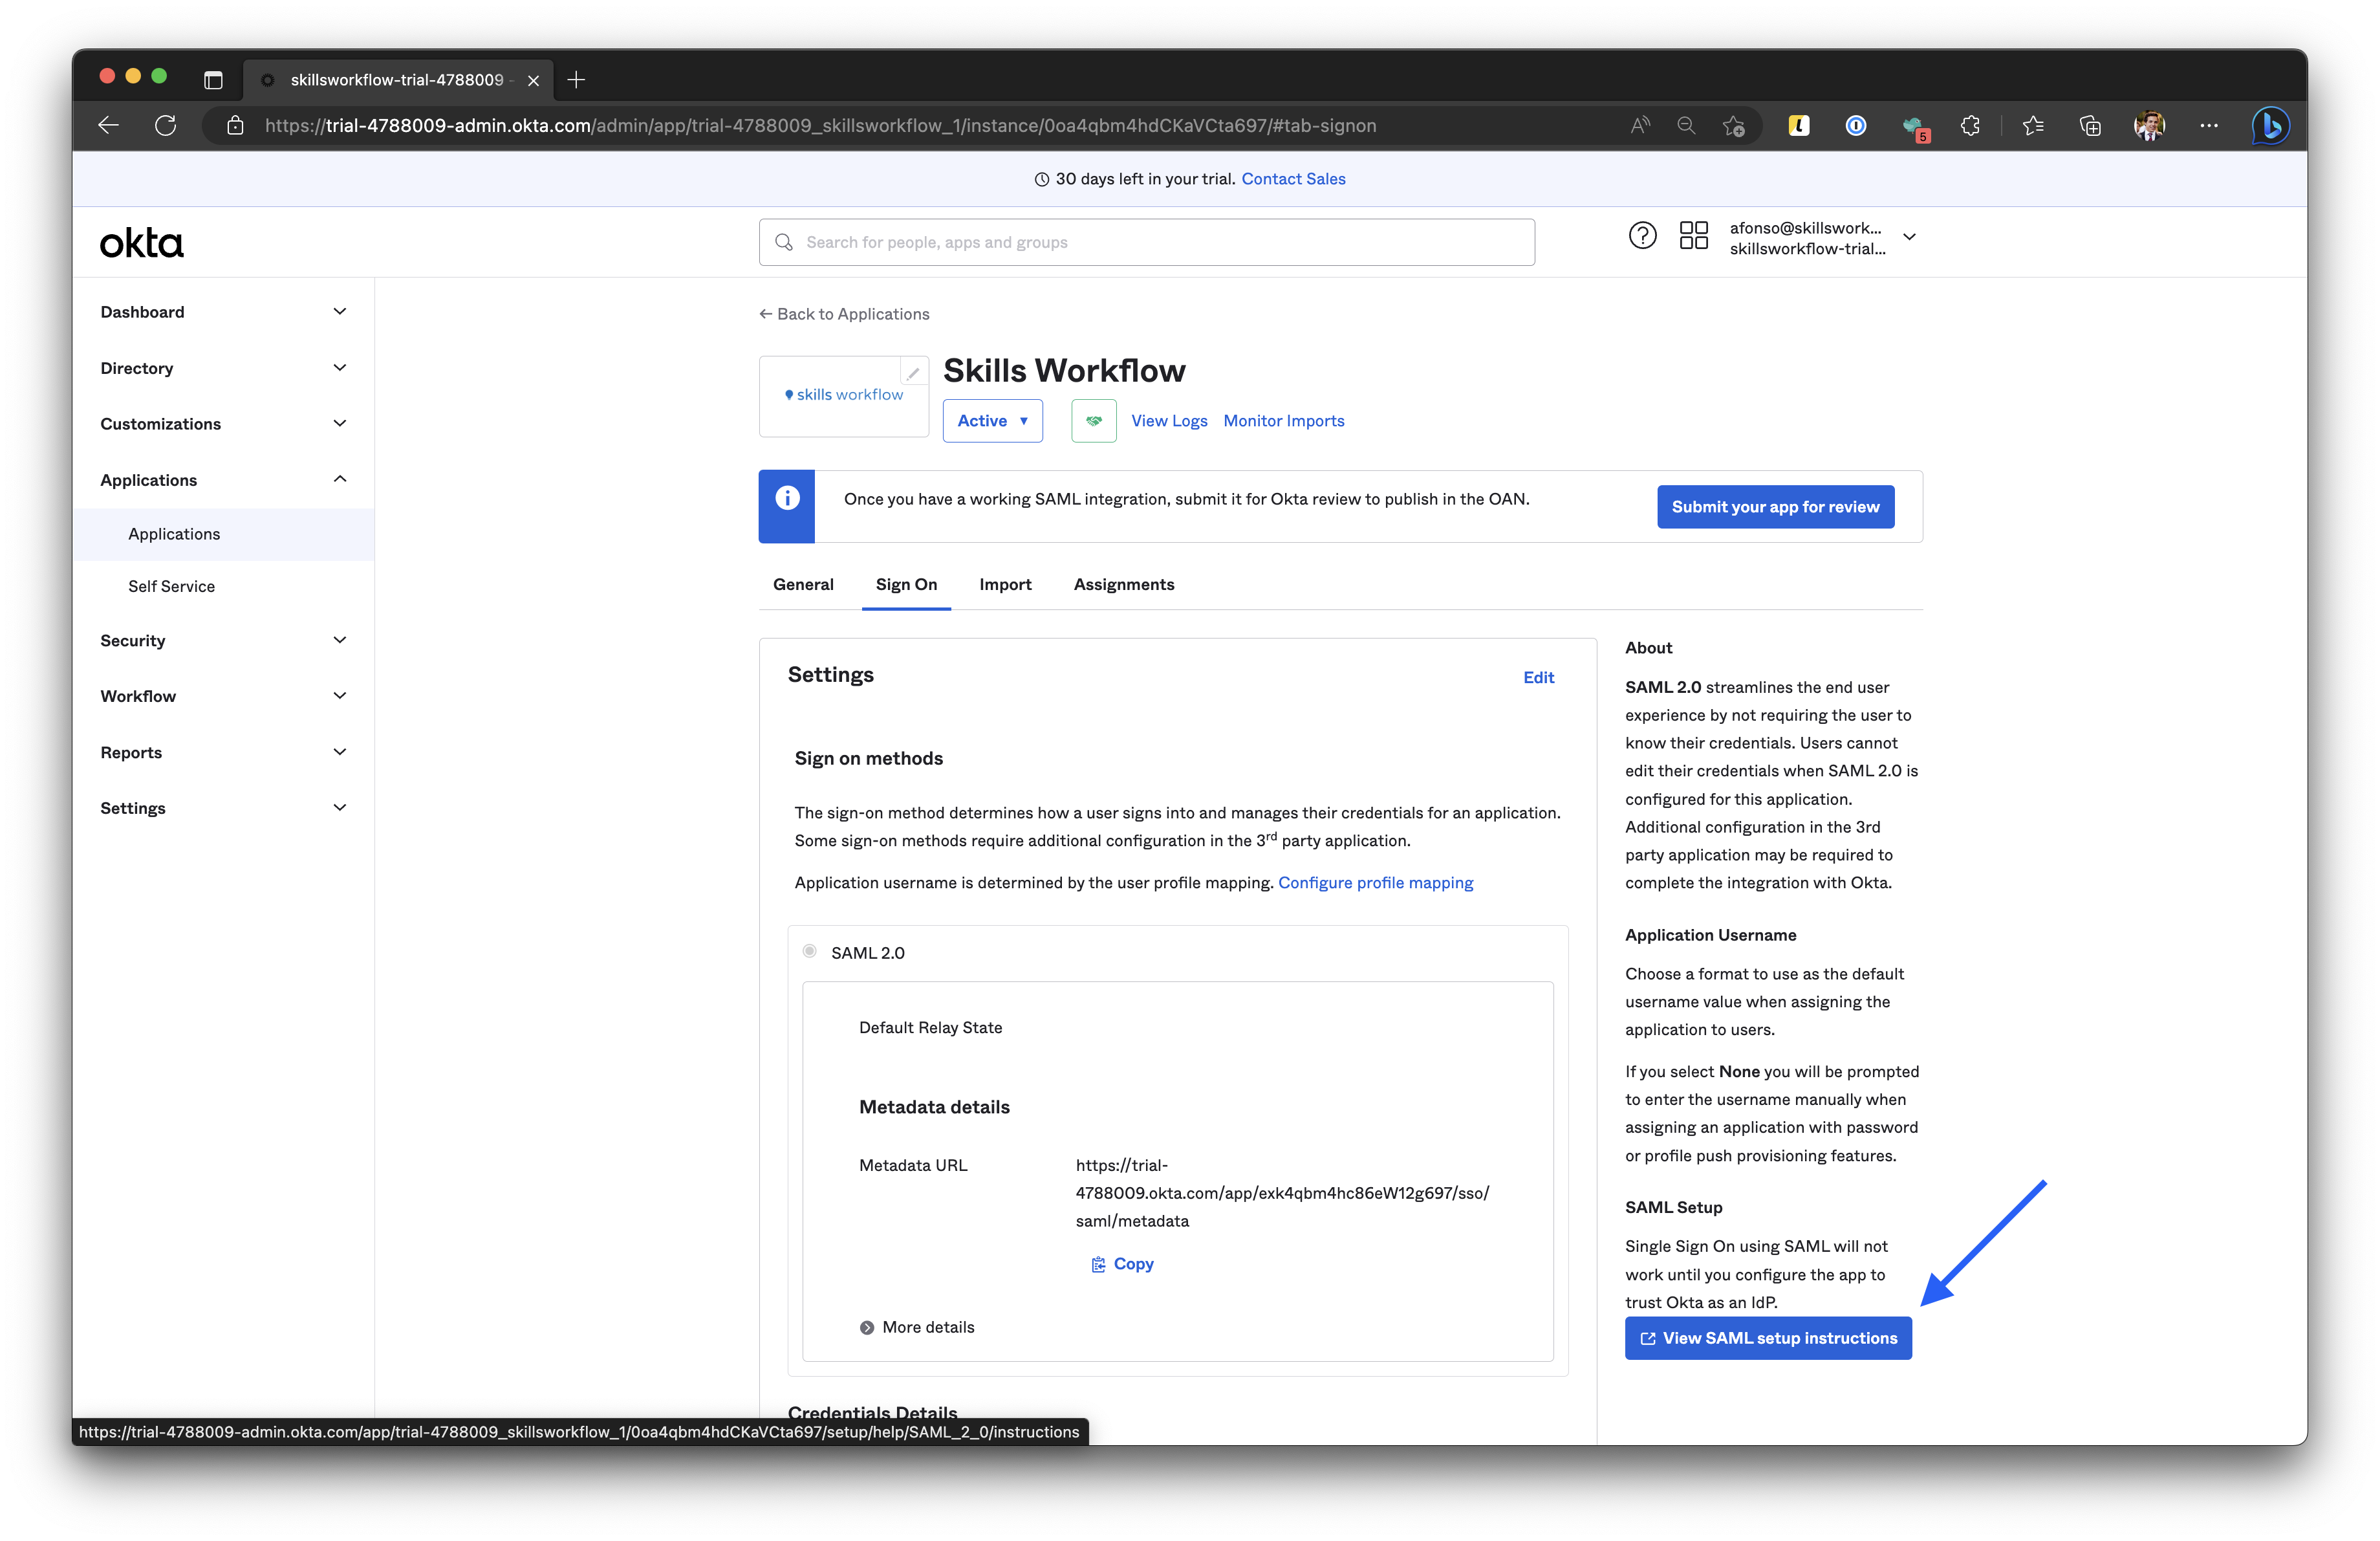Open Configure profile mapping link
This screenshot has width=2380, height=1541.
click(1375, 882)
